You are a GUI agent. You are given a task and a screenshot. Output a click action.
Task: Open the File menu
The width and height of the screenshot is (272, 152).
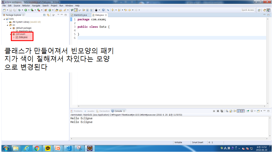4,5
